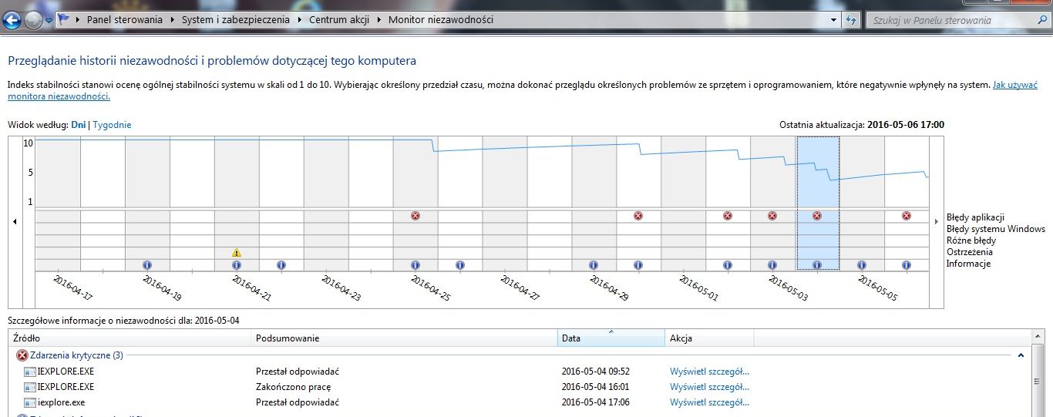Click the red Zdarzenia krytyczne error icon
Viewport: 1053px width, 417px height.
22,355
